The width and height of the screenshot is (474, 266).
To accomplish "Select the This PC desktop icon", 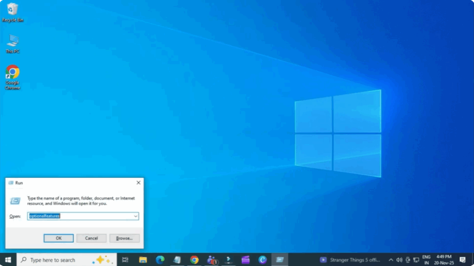I will 12,43.
